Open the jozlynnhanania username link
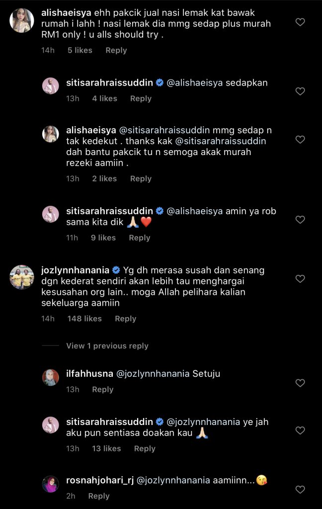The width and height of the screenshot is (322, 509). pyautogui.click(x=76, y=270)
